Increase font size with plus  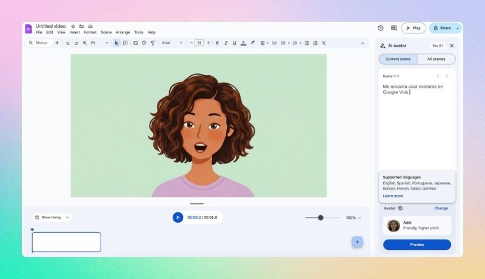pyautogui.click(x=208, y=43)
